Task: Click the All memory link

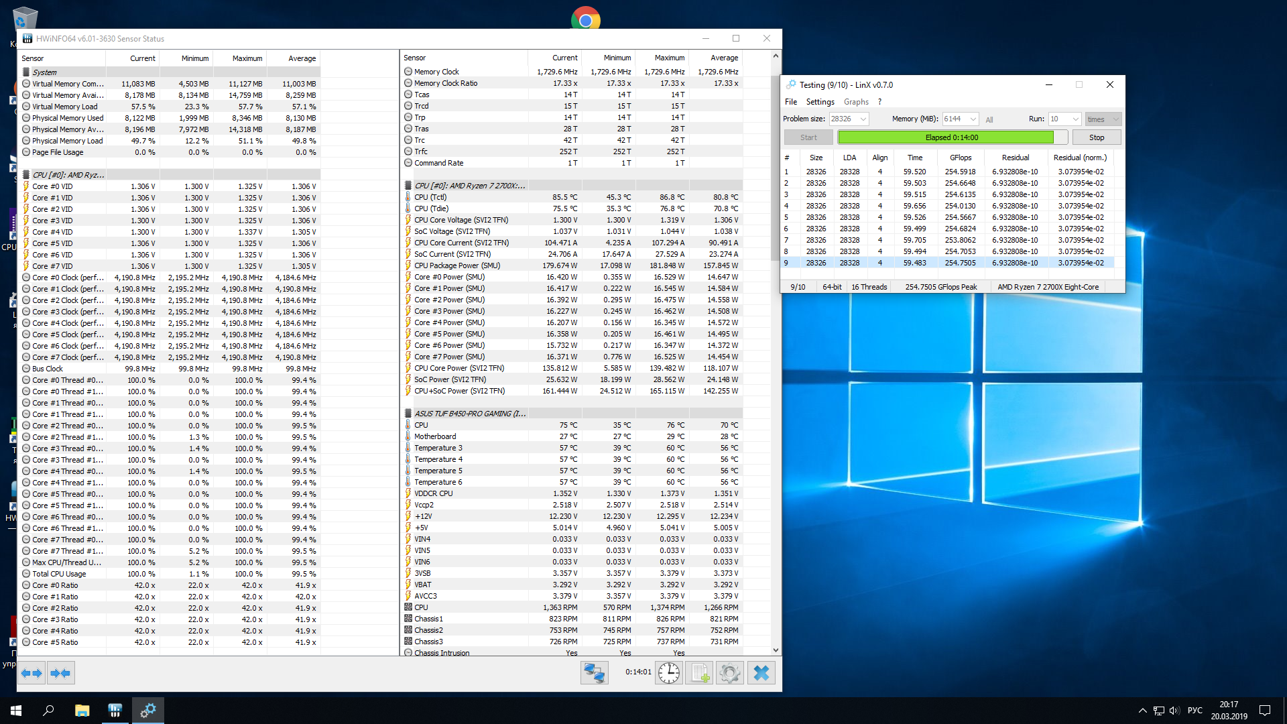Action: (x=989, y=120)
